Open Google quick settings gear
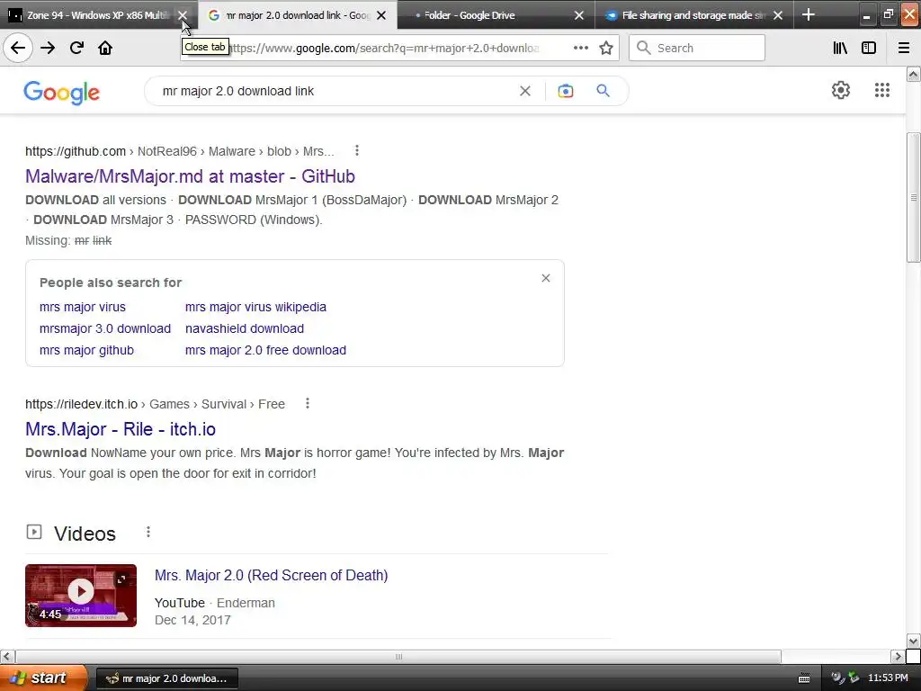The width and height of the screenshot is (921, 691). 841,90
